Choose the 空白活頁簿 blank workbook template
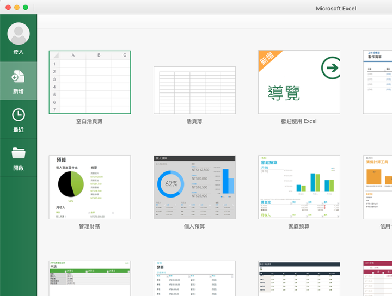The width and height of the screenshot is (392, 296). pos(90,82)
